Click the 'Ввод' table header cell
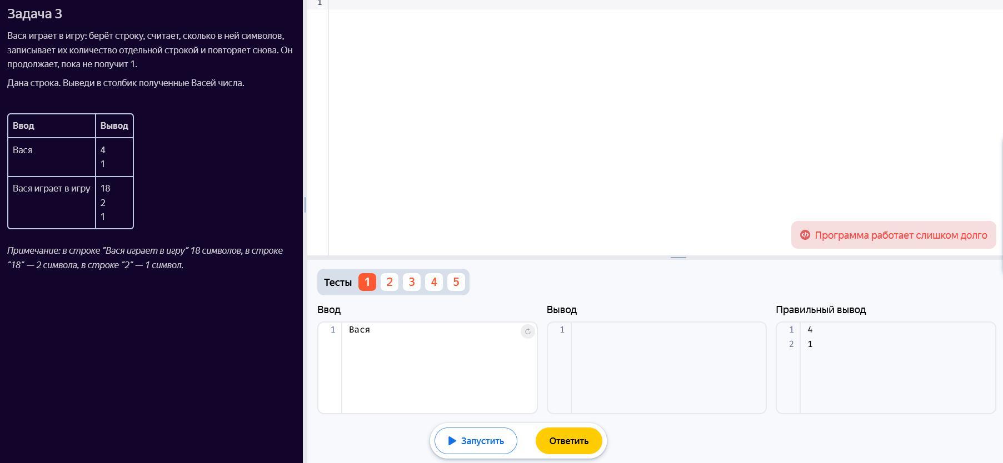1003x463 pixels. coord(52,126)
